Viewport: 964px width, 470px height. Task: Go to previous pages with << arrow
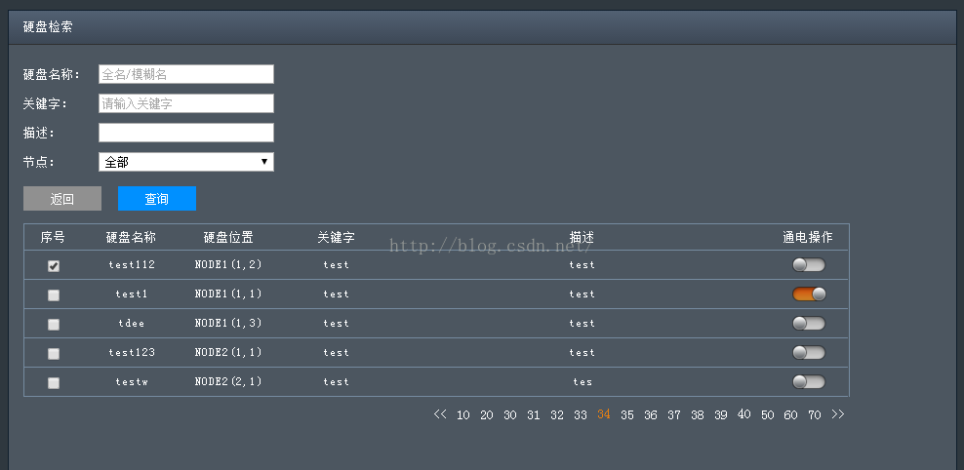440,414
